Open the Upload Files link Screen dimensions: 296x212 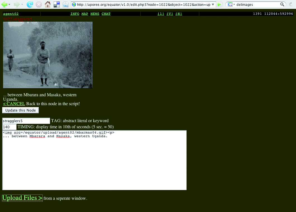[x=22, y=198]
